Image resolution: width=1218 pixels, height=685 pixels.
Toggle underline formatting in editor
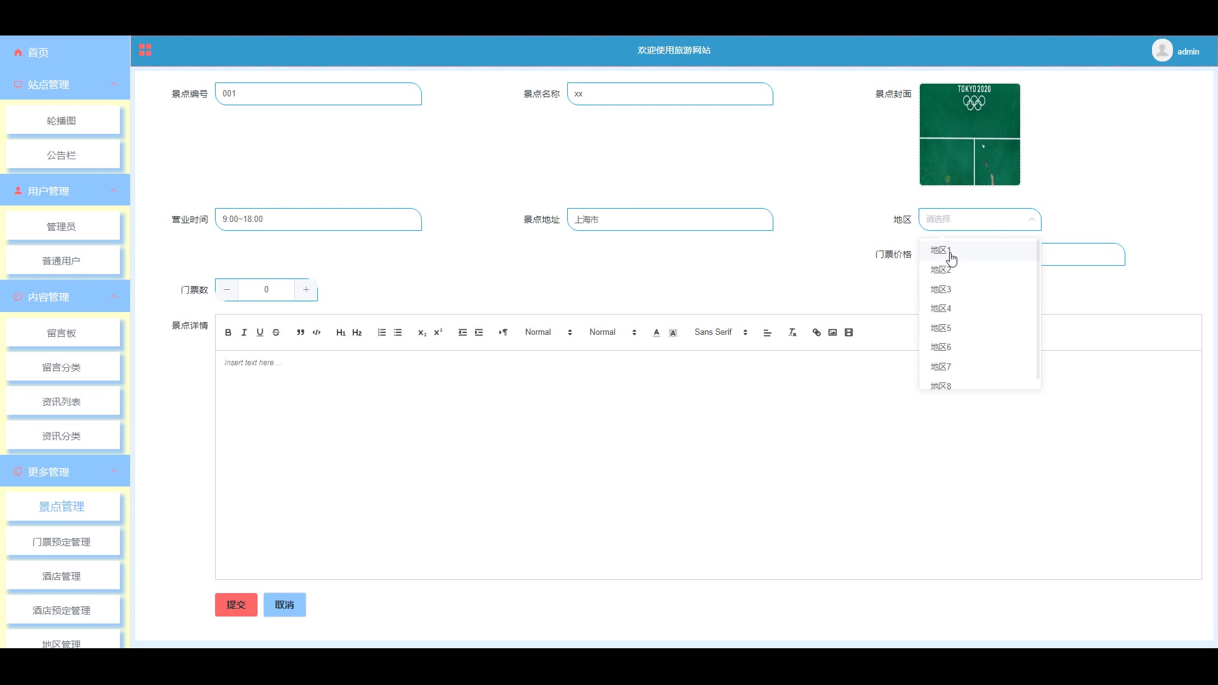pyautogui.click(x=259, y=332)
